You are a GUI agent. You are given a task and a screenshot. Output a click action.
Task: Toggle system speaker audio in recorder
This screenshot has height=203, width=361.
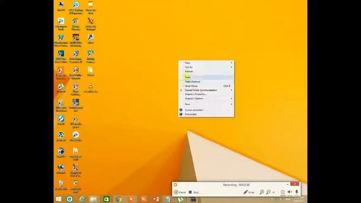click(289, 192)
